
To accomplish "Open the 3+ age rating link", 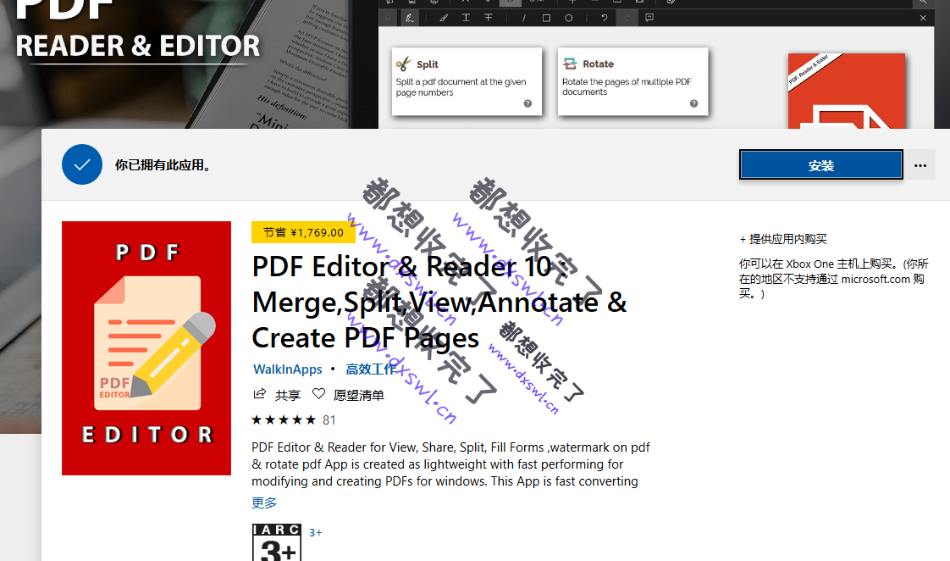I will pyautogui.click(x=316, y=532).
